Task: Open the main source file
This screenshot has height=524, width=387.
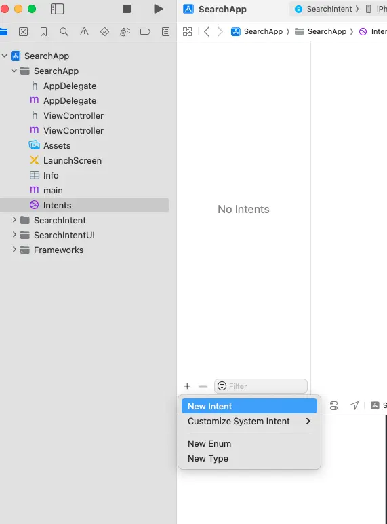Action: [x=46, y=190]
